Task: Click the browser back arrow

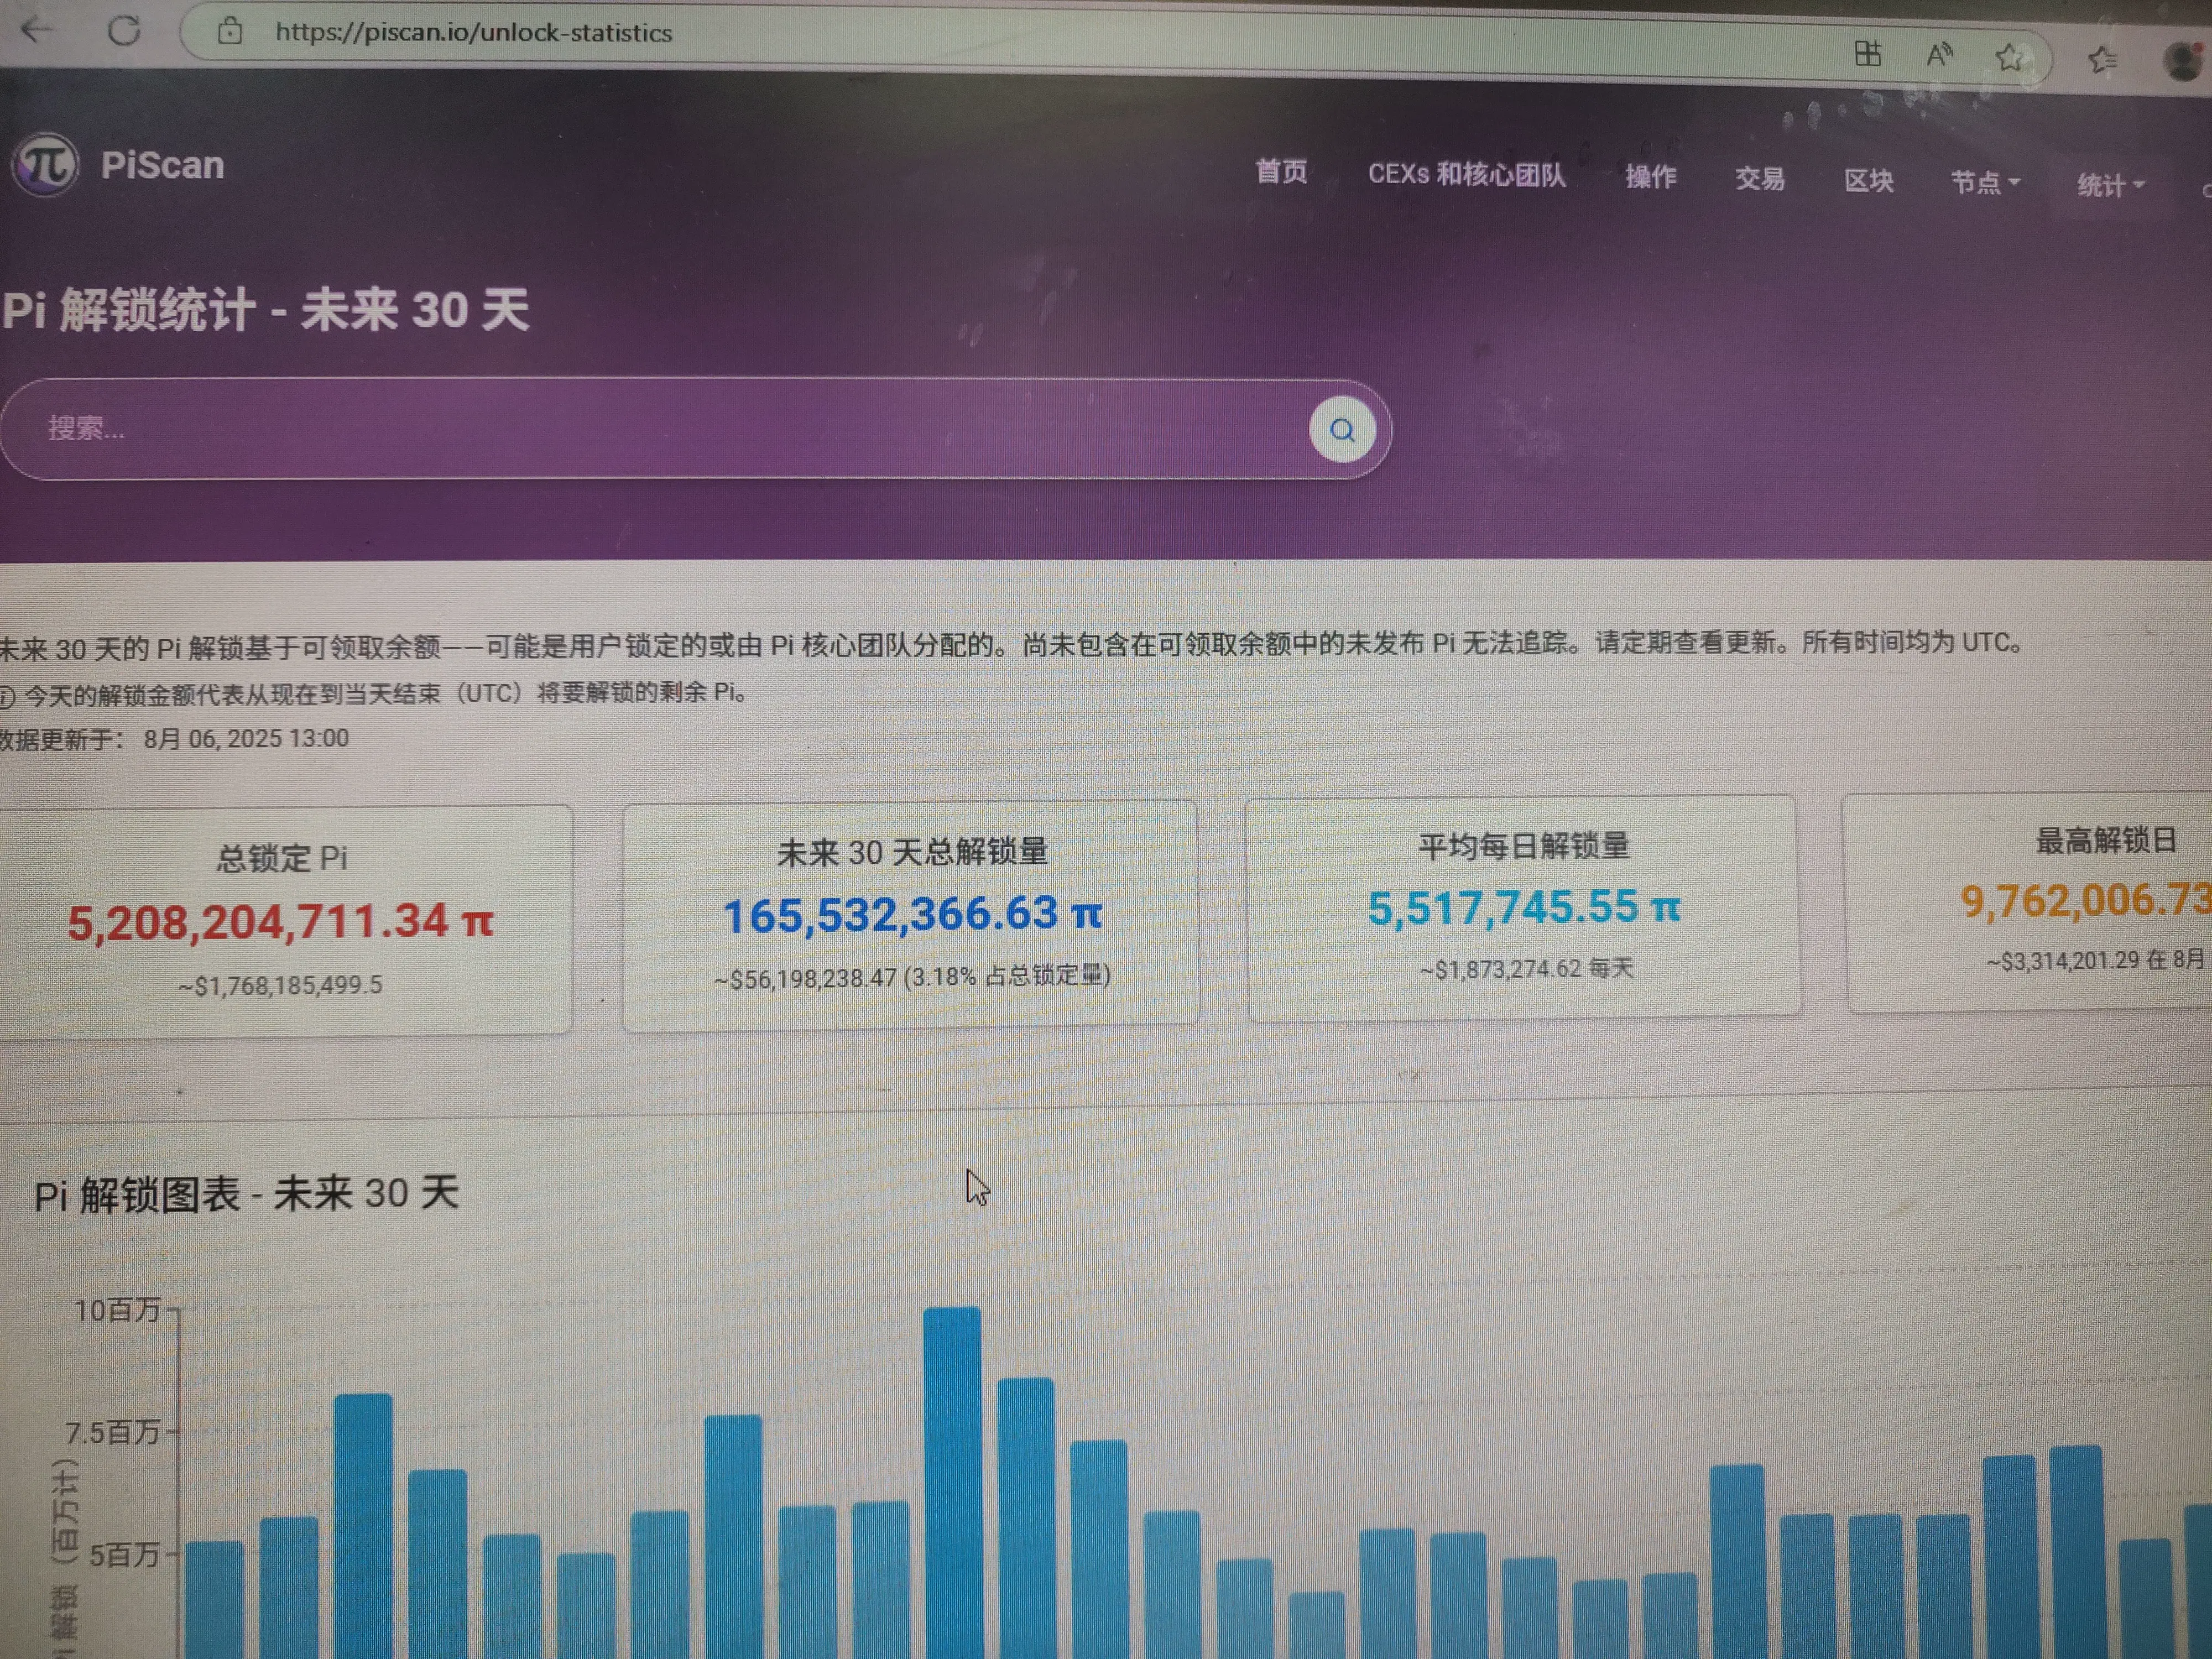Action: (x=38, y=30)
